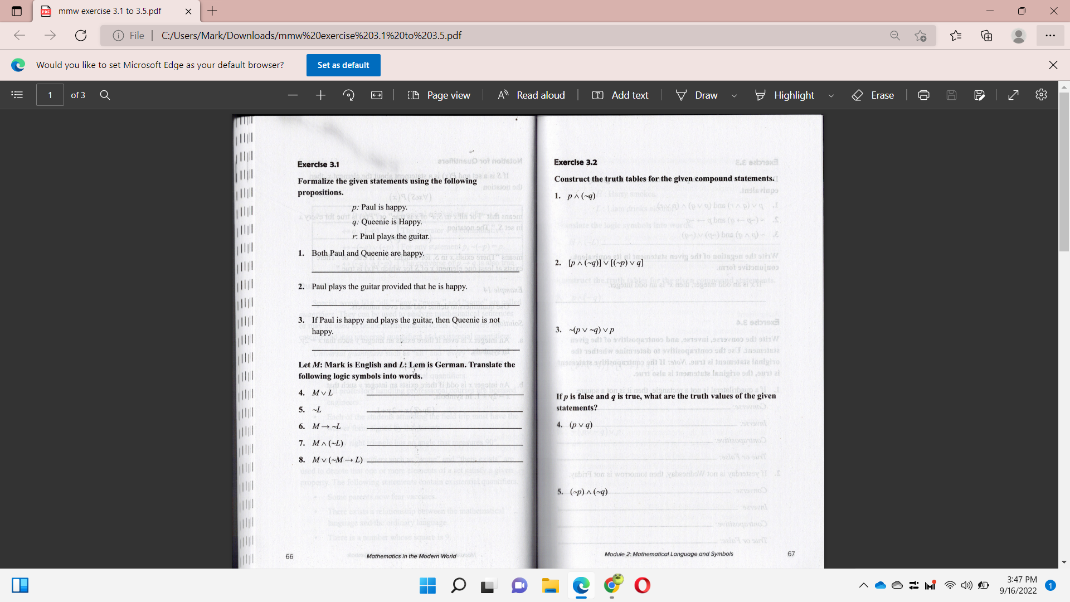
Task: Start Read aloud for the PDF
Action: [x=530, y=95]
